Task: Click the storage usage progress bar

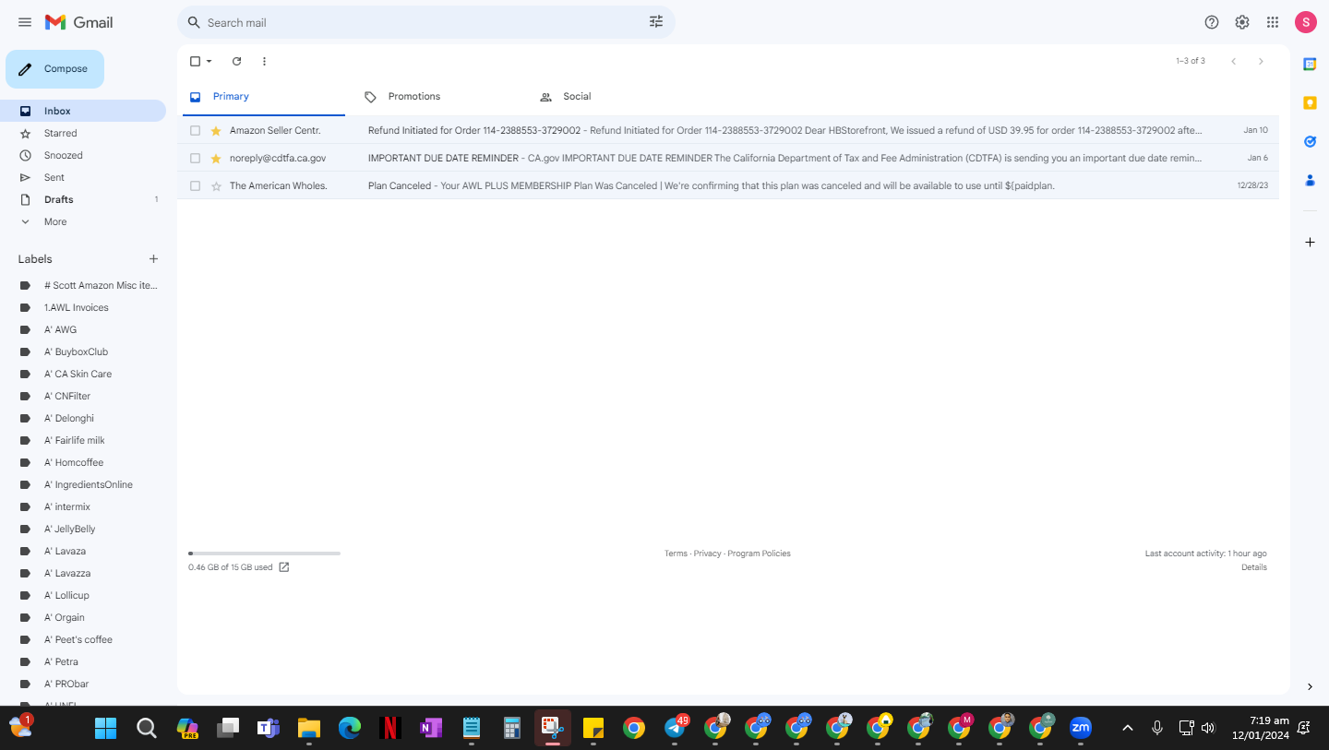Action: pos(264,554)
